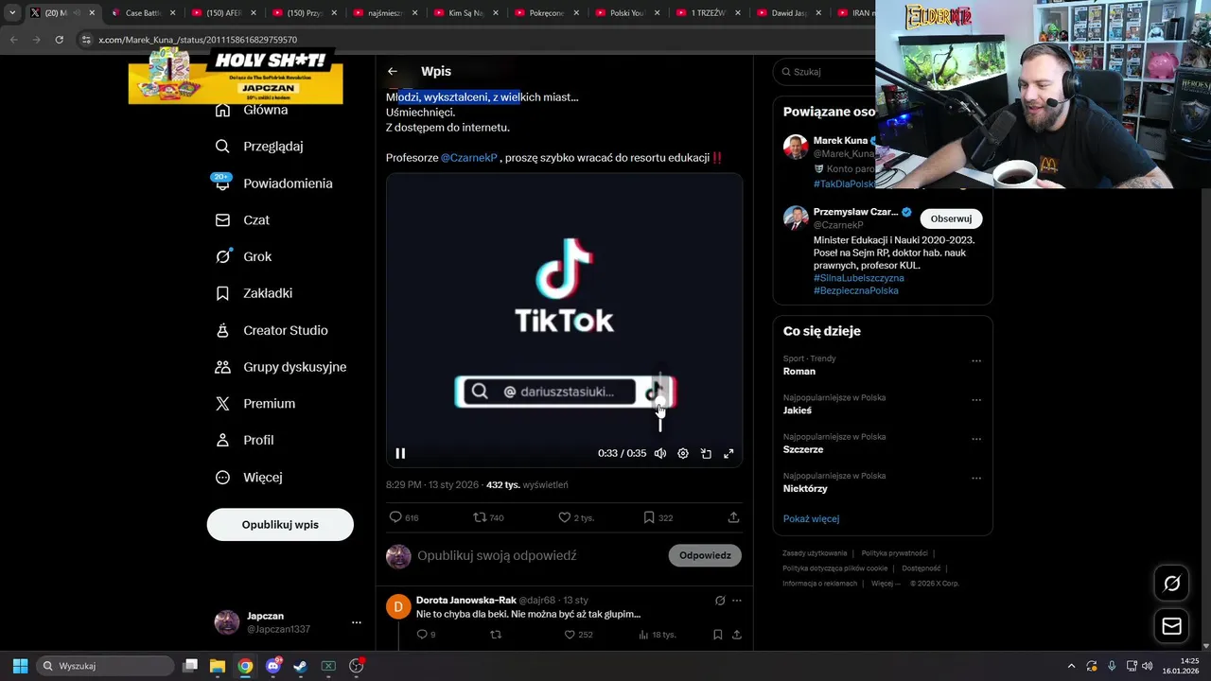
Task: Click @CzarnekP mention link in post
Action: point(469,158)
